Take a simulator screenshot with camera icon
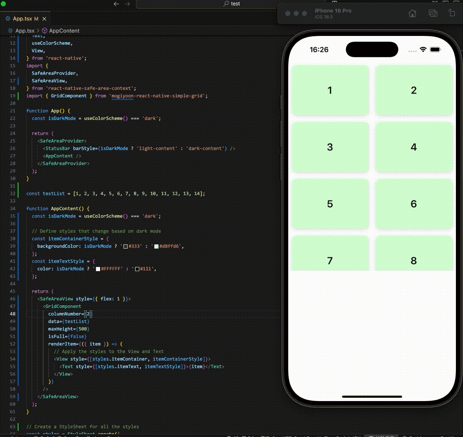This screenshot has width=463, height=437. (x=433, y=13)
